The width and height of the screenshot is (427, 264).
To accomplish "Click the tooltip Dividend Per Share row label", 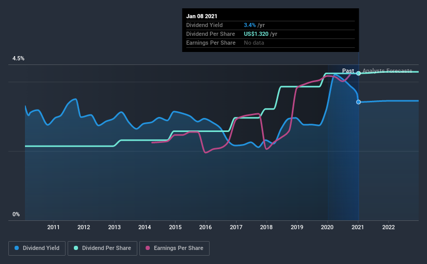I will [x=211, y=34].
